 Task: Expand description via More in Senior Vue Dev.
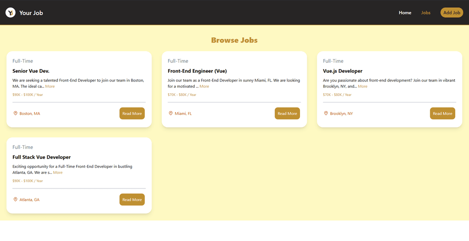[50, 86]
